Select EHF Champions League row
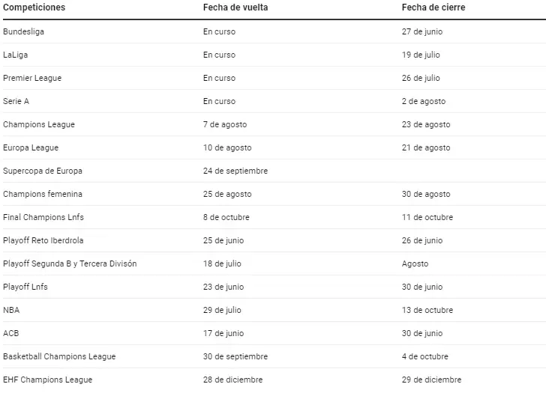Screen dimensions: 546x396 pos(47,380)
